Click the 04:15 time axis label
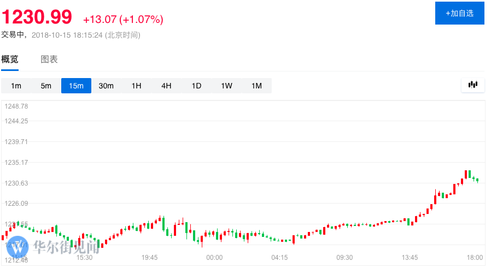 click(279, 258)
